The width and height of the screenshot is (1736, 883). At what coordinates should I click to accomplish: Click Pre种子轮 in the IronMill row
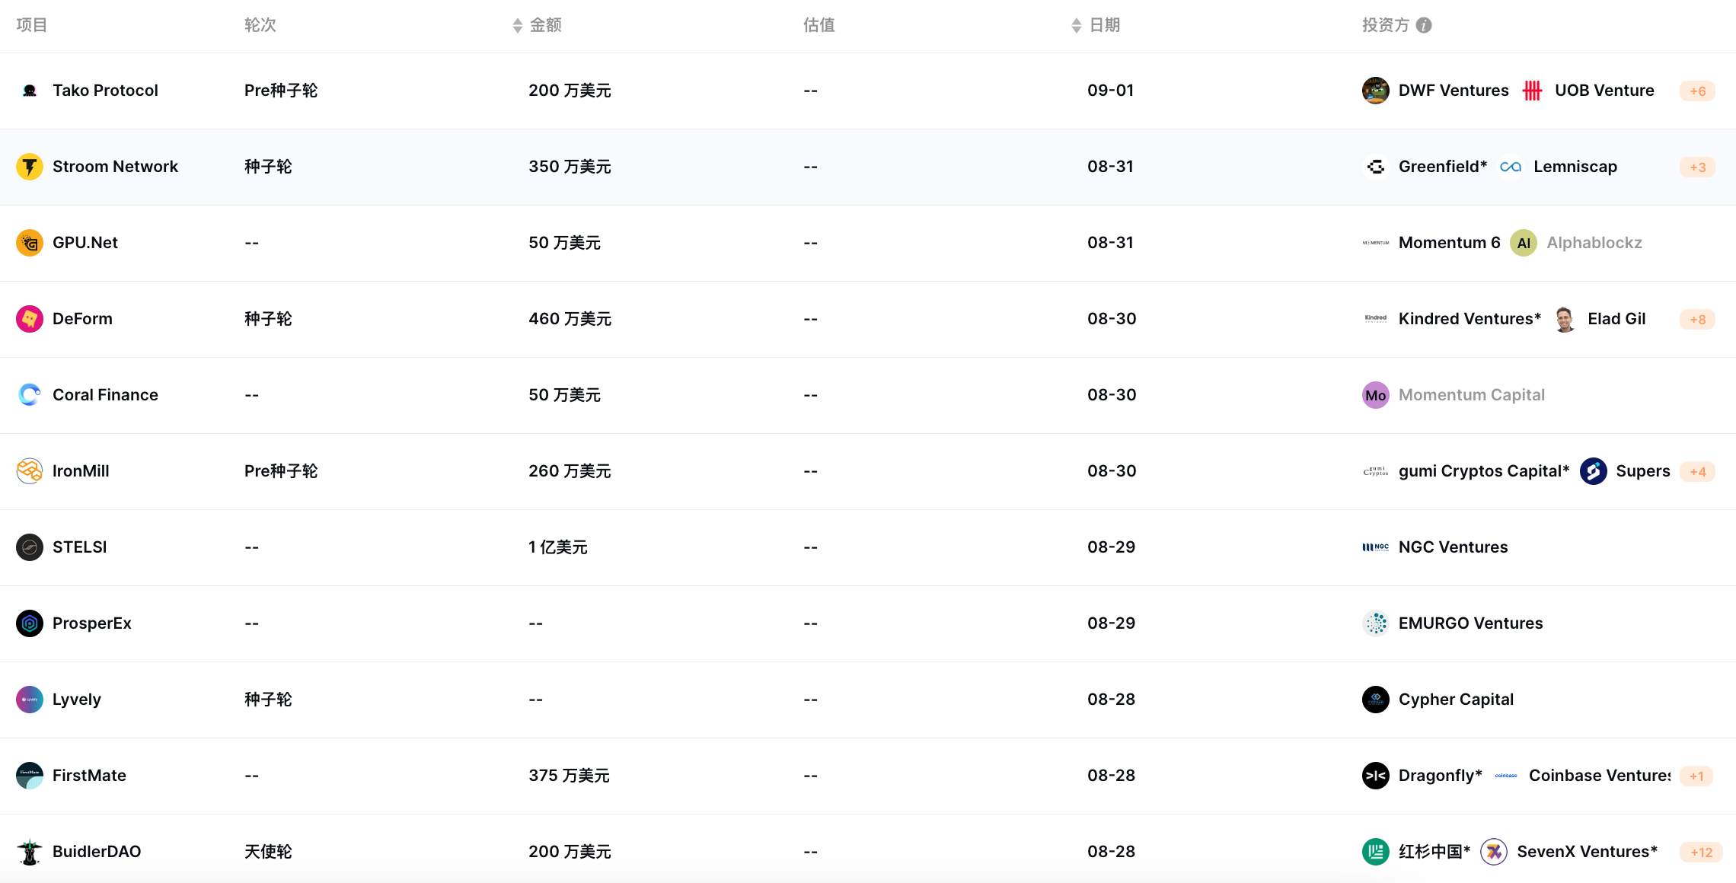coord(281,471)
